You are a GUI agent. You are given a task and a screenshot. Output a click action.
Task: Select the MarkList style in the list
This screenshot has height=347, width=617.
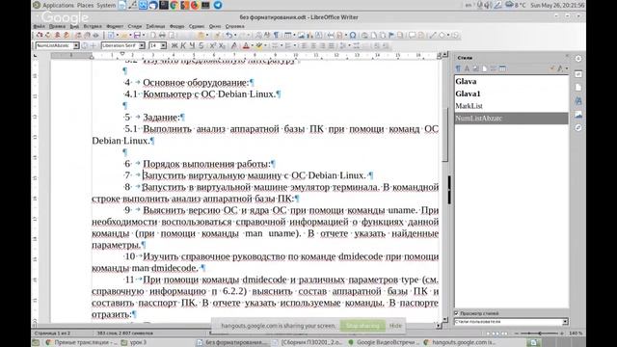pyautogui.click(x=511, y=106)
